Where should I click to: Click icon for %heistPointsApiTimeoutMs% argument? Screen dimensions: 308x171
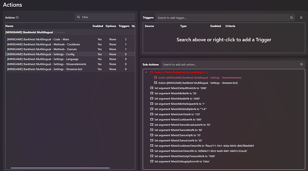(x=152, y=156)
